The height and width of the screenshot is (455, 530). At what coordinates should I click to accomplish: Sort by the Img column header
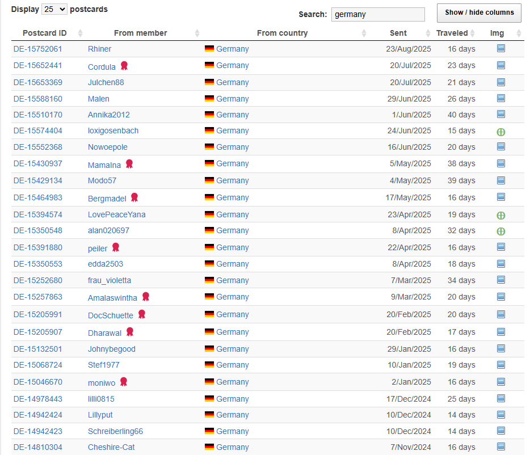coord(497,33)
